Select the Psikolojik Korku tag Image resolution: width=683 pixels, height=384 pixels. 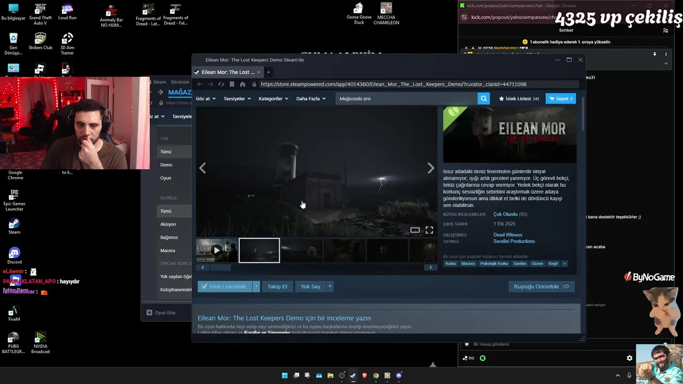[x=494, y=263]
